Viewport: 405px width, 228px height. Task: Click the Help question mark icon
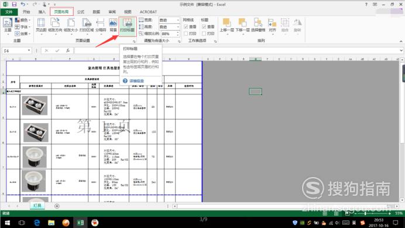pos(366,5)
